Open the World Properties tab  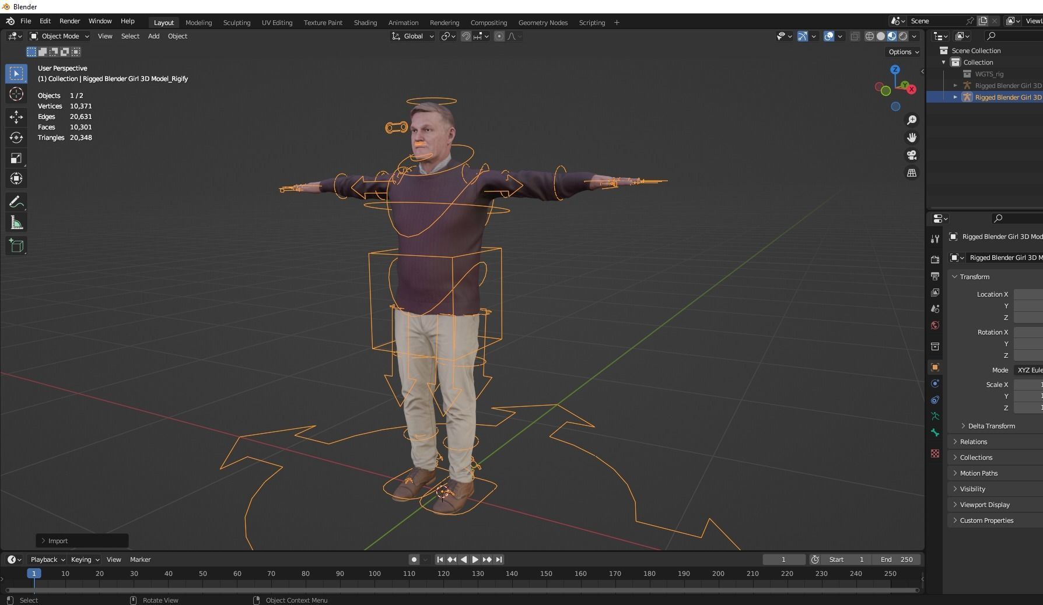click(935, 326)
